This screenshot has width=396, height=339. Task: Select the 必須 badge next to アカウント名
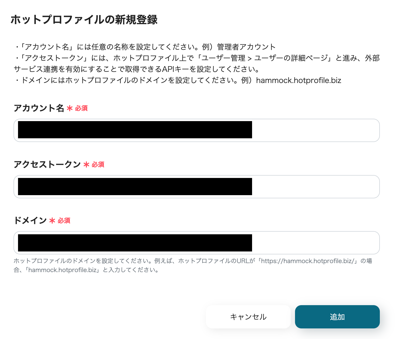81,108
